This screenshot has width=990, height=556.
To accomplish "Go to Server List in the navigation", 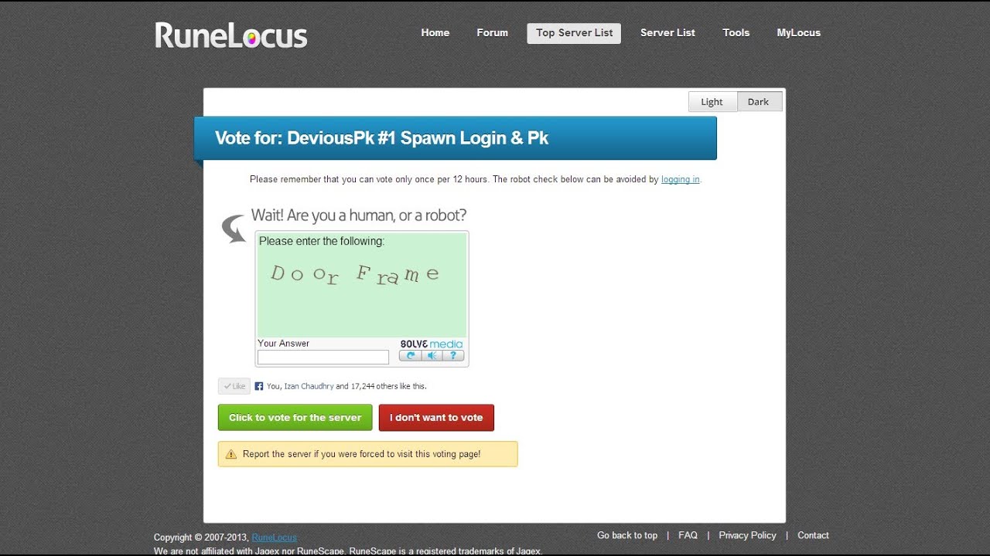I will point(667,33).
